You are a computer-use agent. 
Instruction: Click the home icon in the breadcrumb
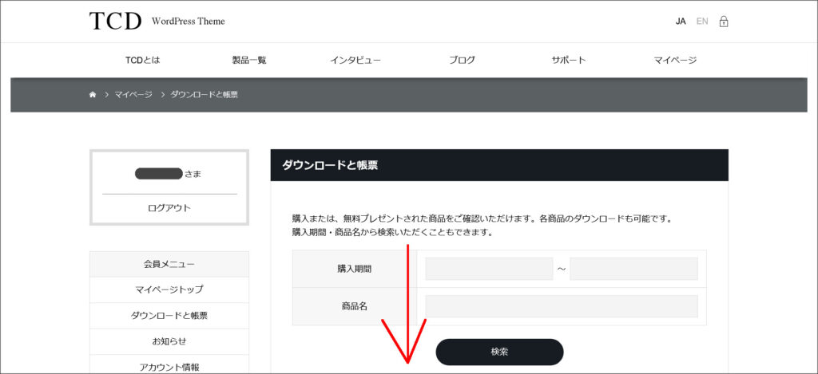pyautogui.click(x=93, y=95)
